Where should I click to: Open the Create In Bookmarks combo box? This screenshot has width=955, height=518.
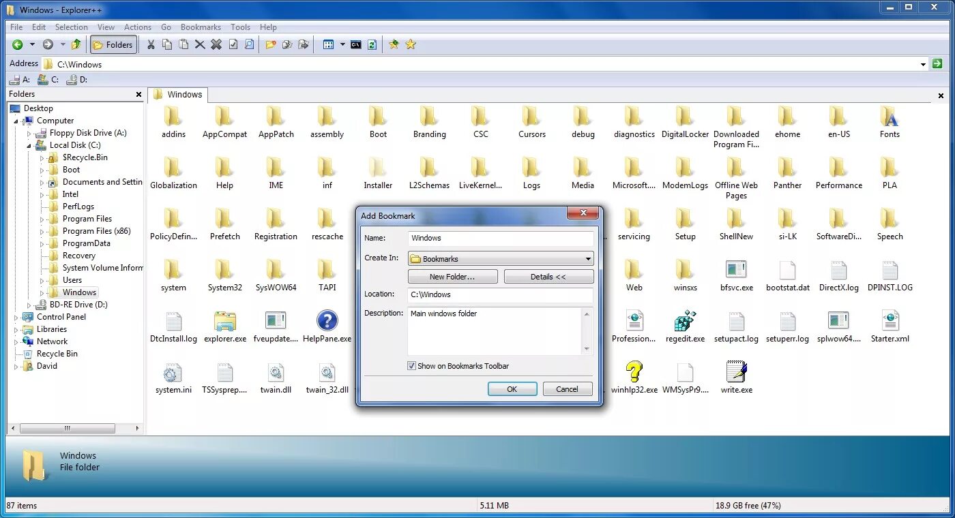tap(501, 259)
